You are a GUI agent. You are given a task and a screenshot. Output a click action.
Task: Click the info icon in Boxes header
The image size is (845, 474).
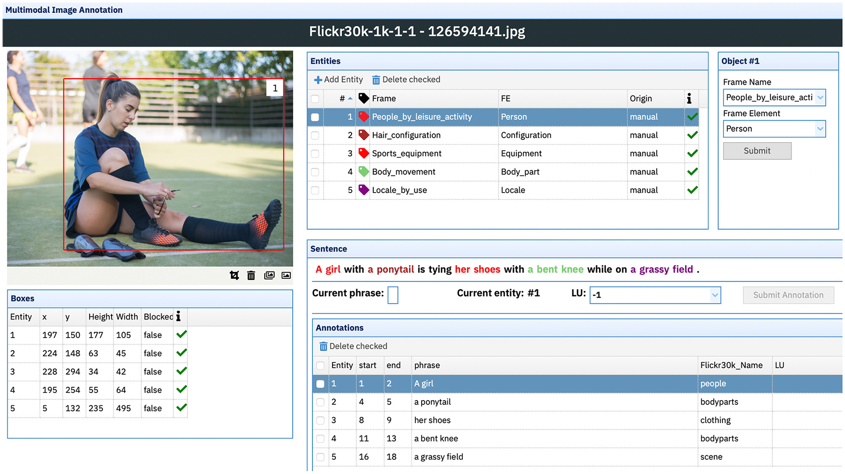click(x=178, y=316)
